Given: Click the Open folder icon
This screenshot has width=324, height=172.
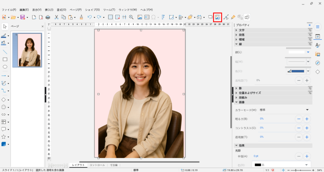Looking at the screenshot, I should click(x=13, y=17).
